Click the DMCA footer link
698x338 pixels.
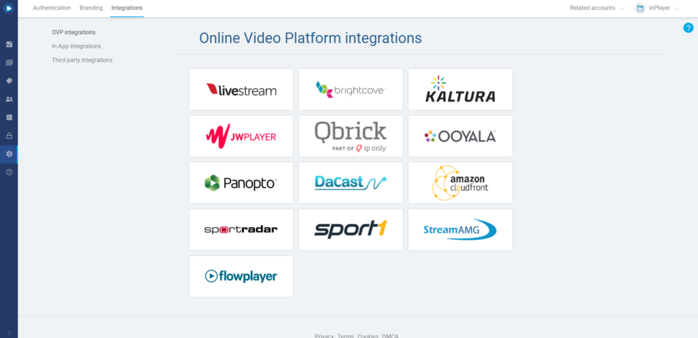(390, 336)
